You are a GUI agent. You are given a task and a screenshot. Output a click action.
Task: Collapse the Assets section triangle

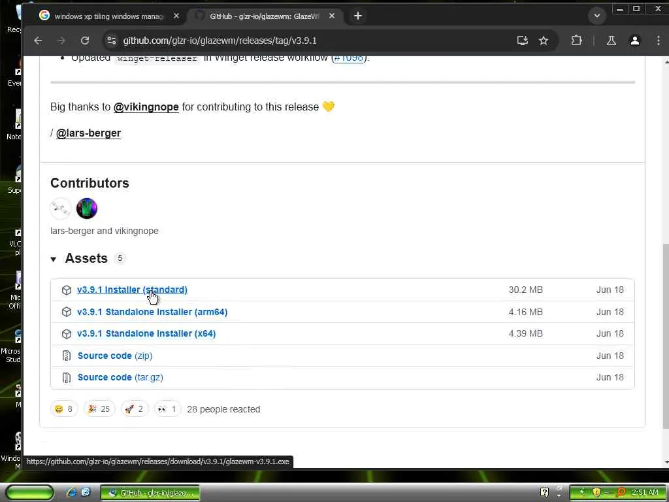[54, 259]
